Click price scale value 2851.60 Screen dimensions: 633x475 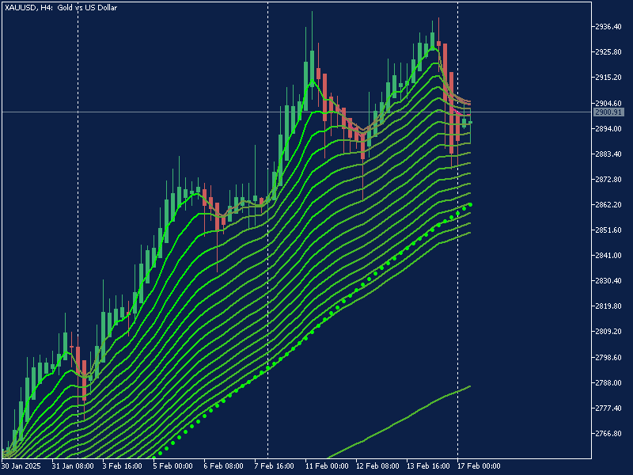608,230
